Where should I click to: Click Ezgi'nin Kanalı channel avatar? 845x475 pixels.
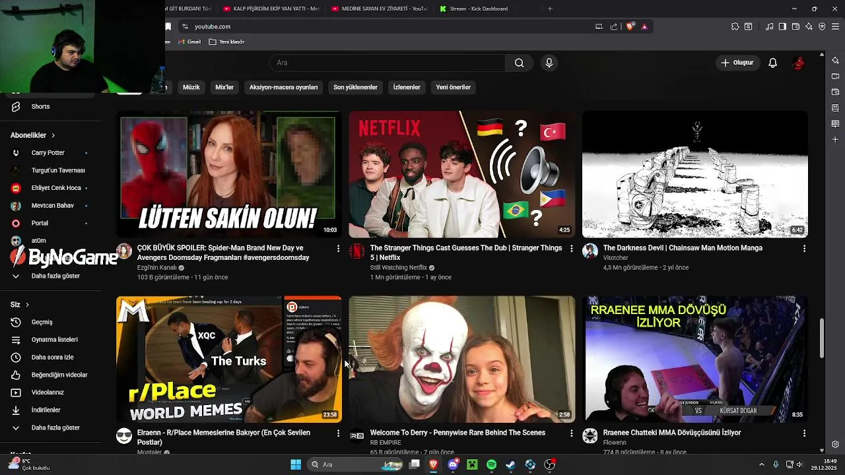[x=124, y=251]
